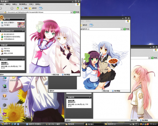Click Go button in New Folder (2) window
This screenshot has height=126, width=158.
[x=126, y=29]
